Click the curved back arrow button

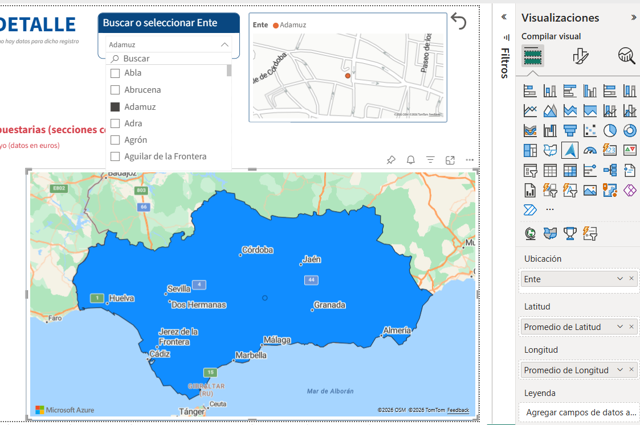tap(458, 21)
